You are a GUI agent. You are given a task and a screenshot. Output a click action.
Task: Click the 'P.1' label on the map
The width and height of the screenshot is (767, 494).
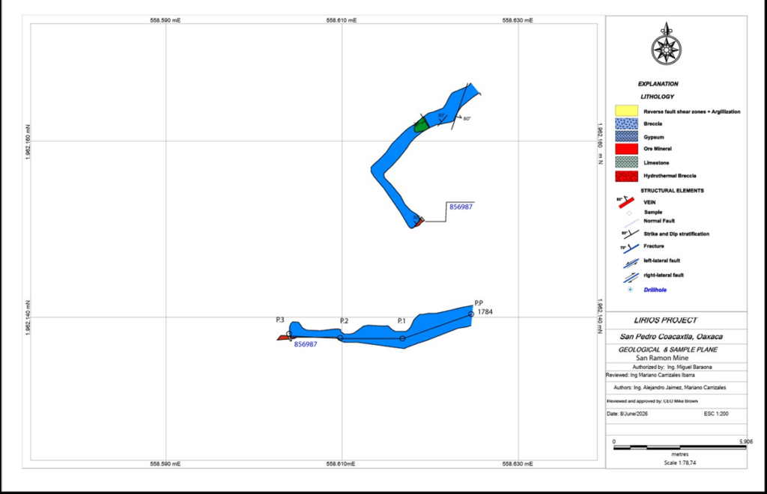click(x=401, y=321)
